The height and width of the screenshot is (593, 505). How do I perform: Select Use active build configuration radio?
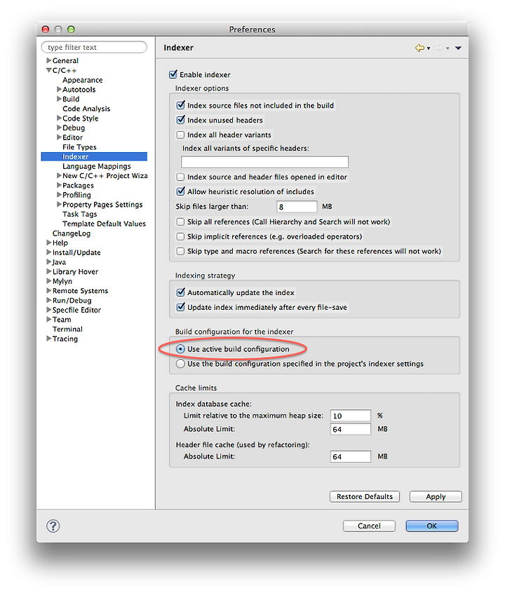tap(180, 348)
